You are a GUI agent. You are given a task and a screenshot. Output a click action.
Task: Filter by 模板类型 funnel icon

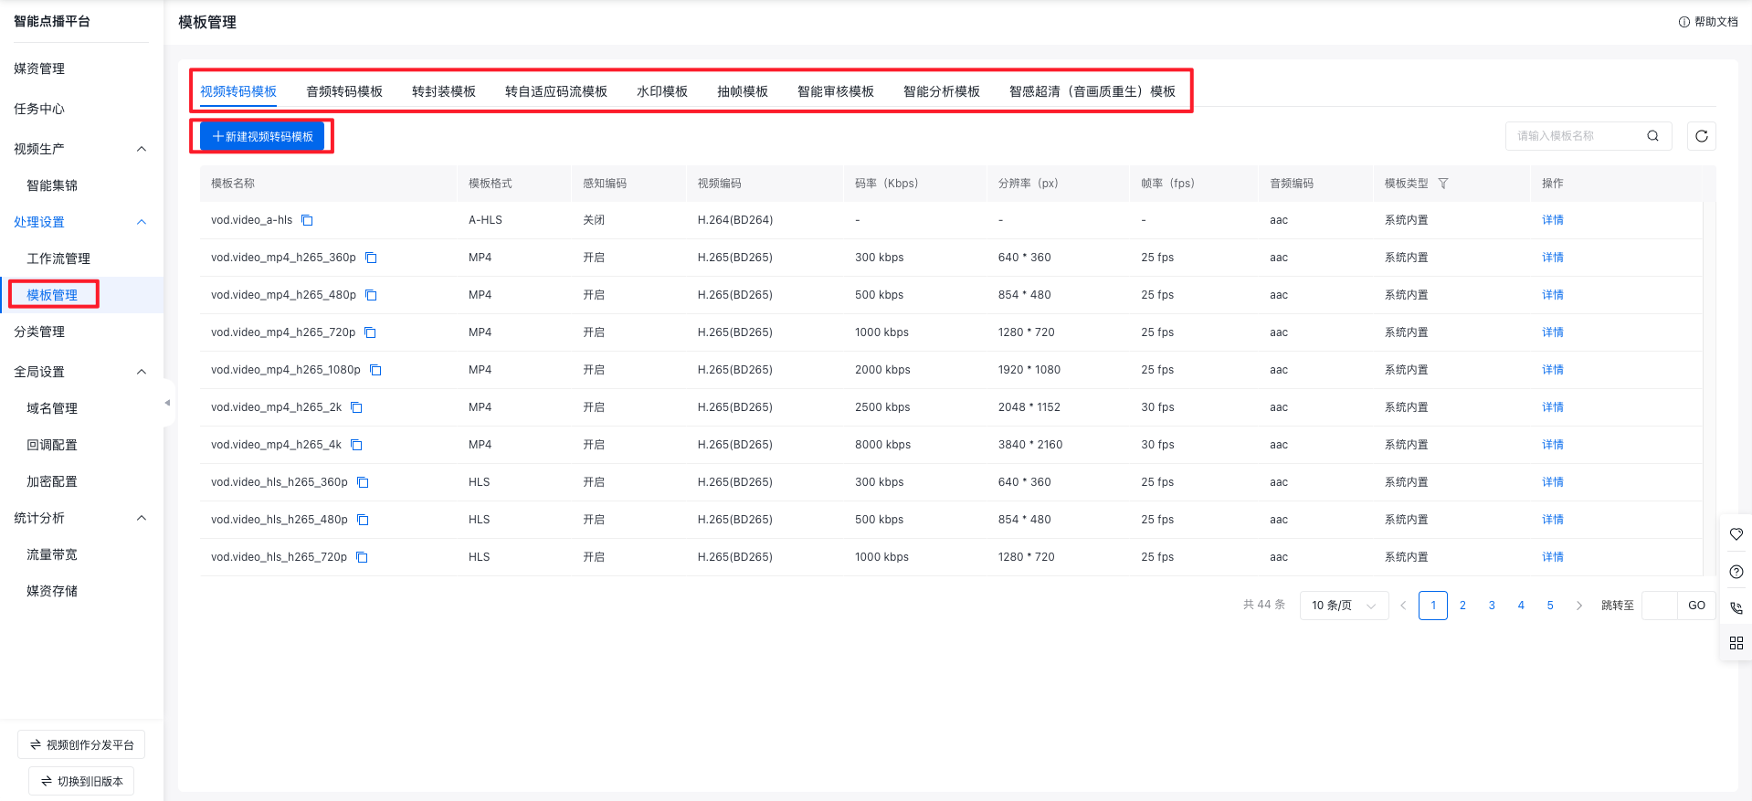[1443, 184]
